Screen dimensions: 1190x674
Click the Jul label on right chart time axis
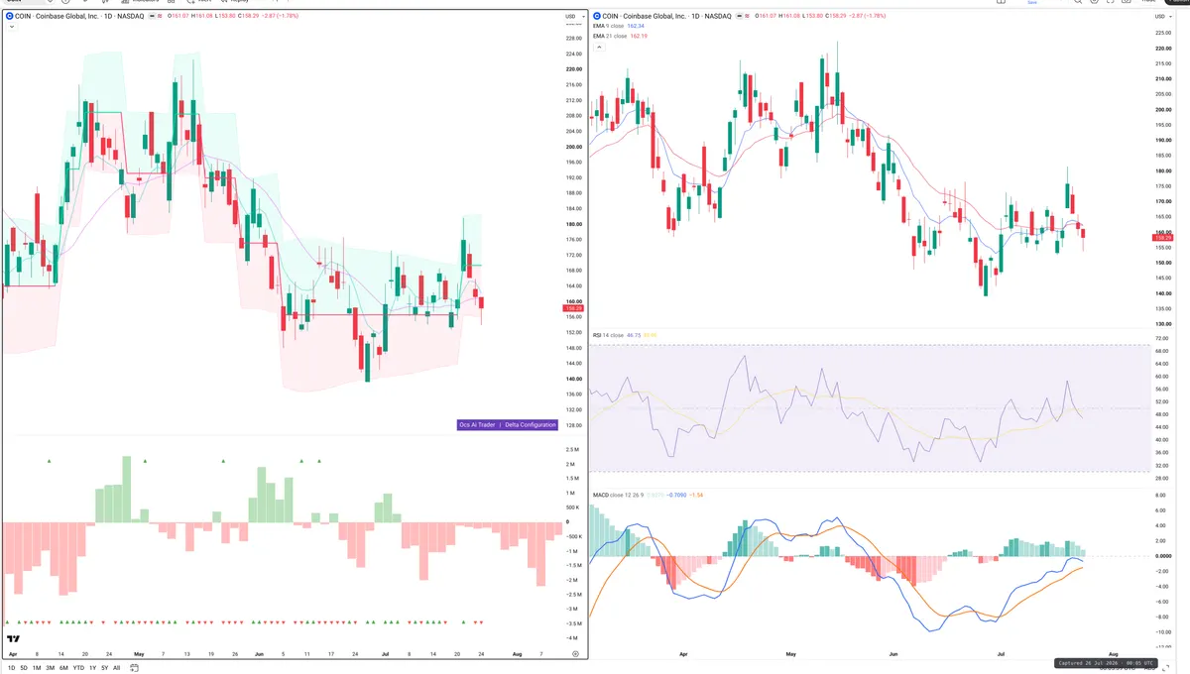coord(1003,655)
